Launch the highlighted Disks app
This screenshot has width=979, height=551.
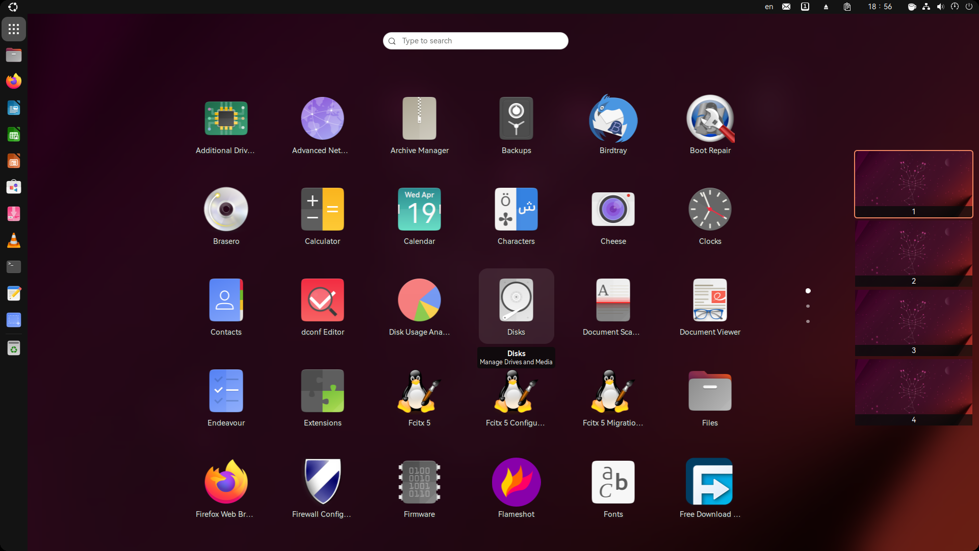pyautogui.click(x=516, y=306)
